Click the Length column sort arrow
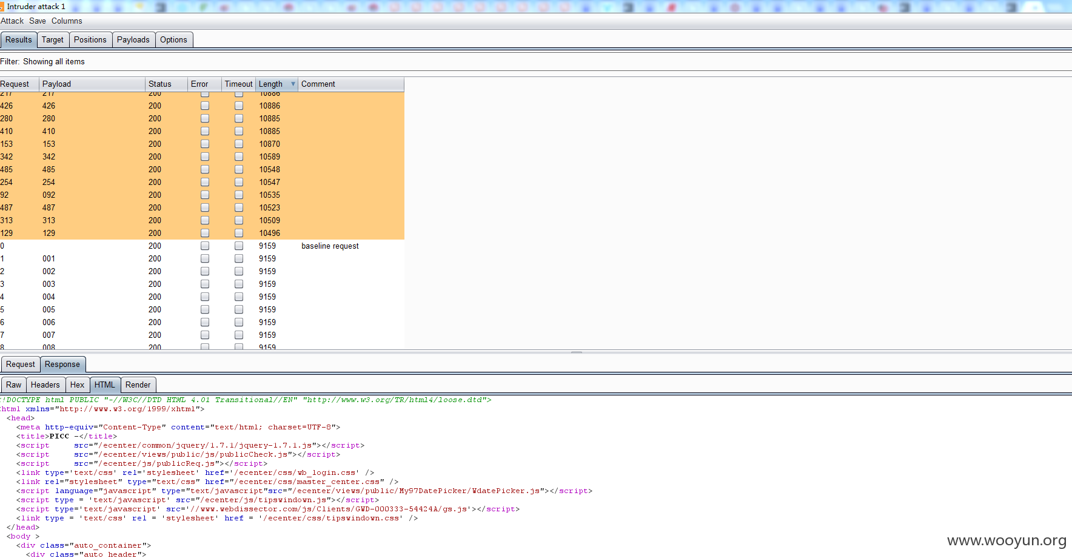This screenshot has width=1072, height=558. pos(293,84)
